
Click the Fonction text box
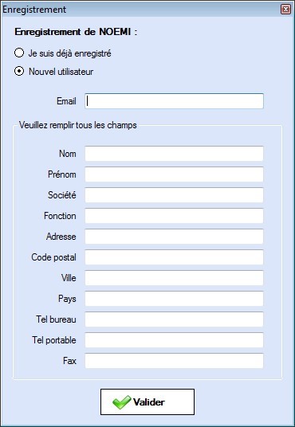click(x=174, y=216)
